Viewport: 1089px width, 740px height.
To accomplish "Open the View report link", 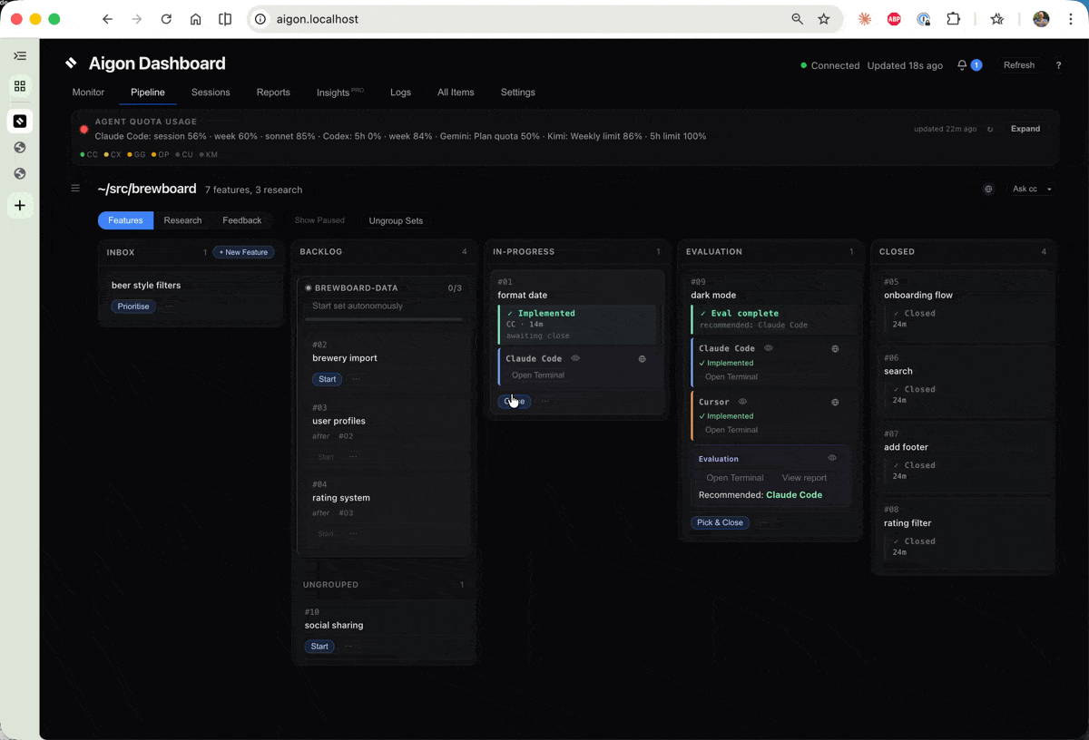I will (x=804, y=478).
